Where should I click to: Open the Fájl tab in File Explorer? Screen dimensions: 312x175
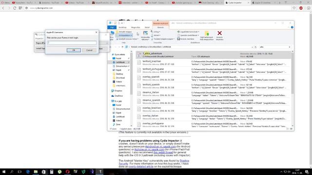point(112,27)
